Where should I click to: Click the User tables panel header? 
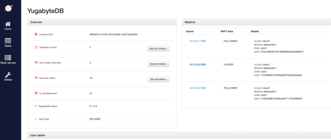click(179, 135)
